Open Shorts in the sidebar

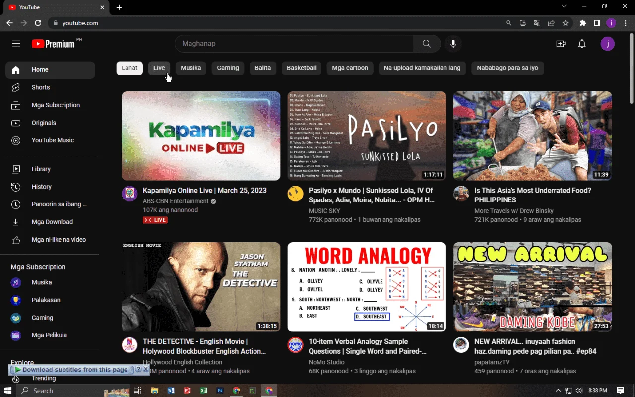[50, 87]
